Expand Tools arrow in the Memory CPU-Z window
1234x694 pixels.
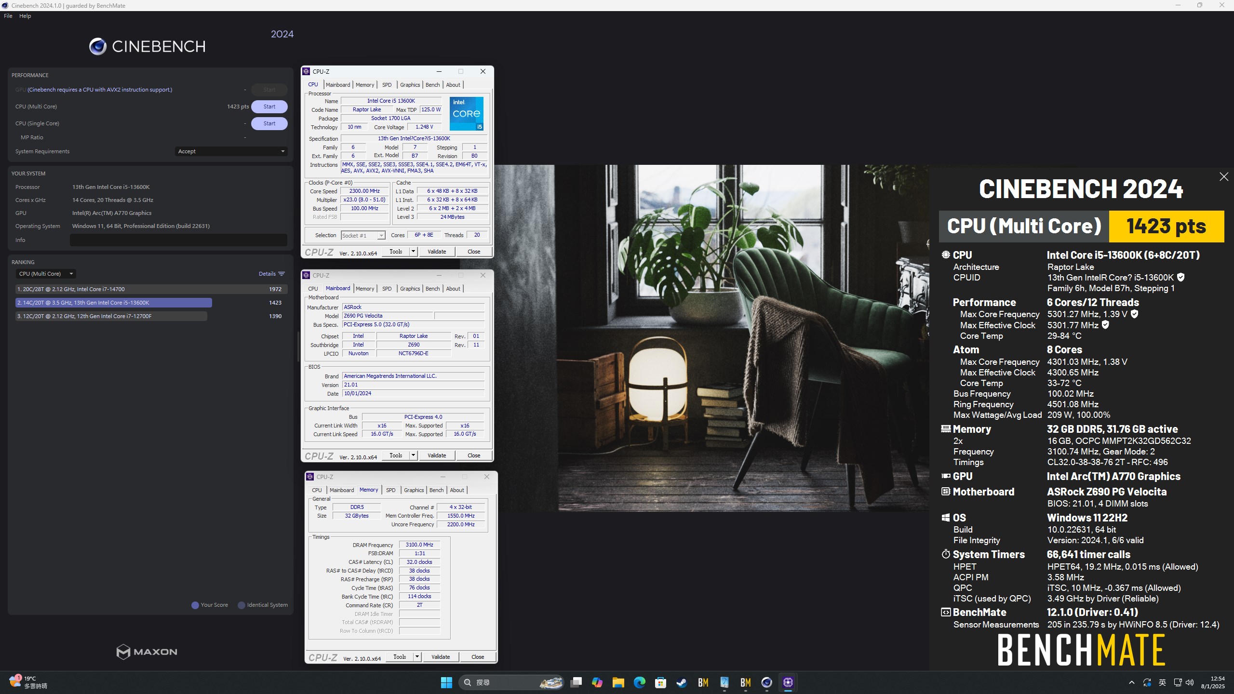[417, 657]
